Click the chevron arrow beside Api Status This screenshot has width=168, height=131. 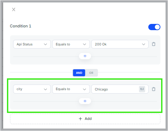click(45, 44)
